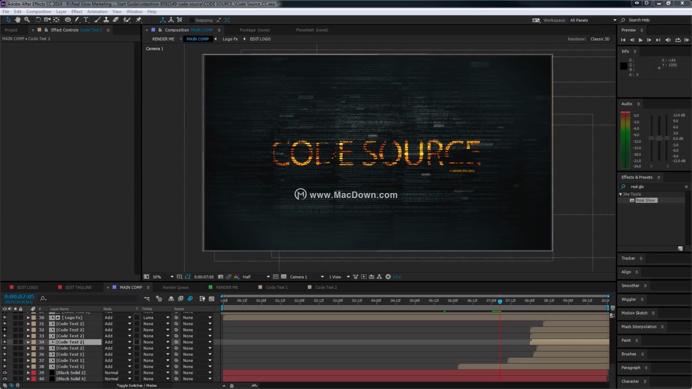Click the black color swatch in Info panel
The width and height of the screenshot is (692, 389).
[x=624, y=66]
